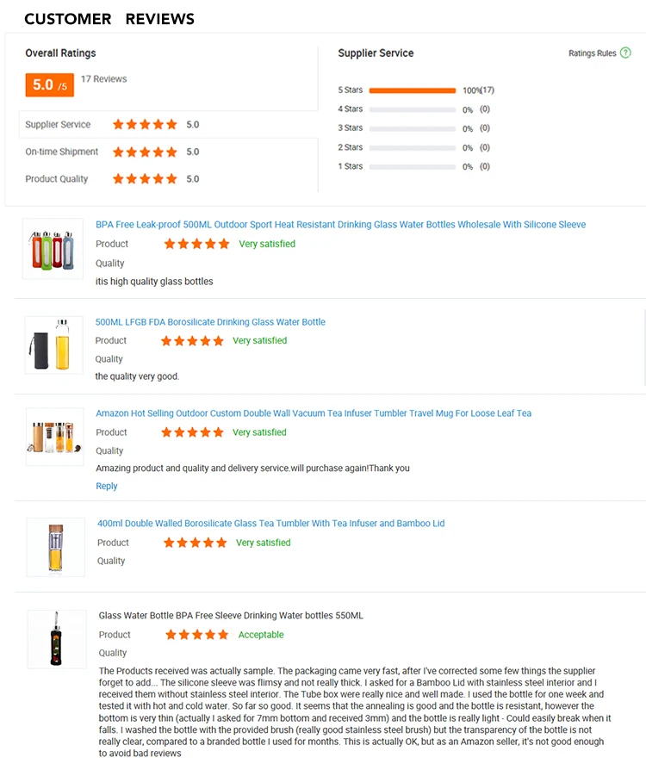Click the 4 Stars rating bar
646x770 pixels.
point(412,109)
